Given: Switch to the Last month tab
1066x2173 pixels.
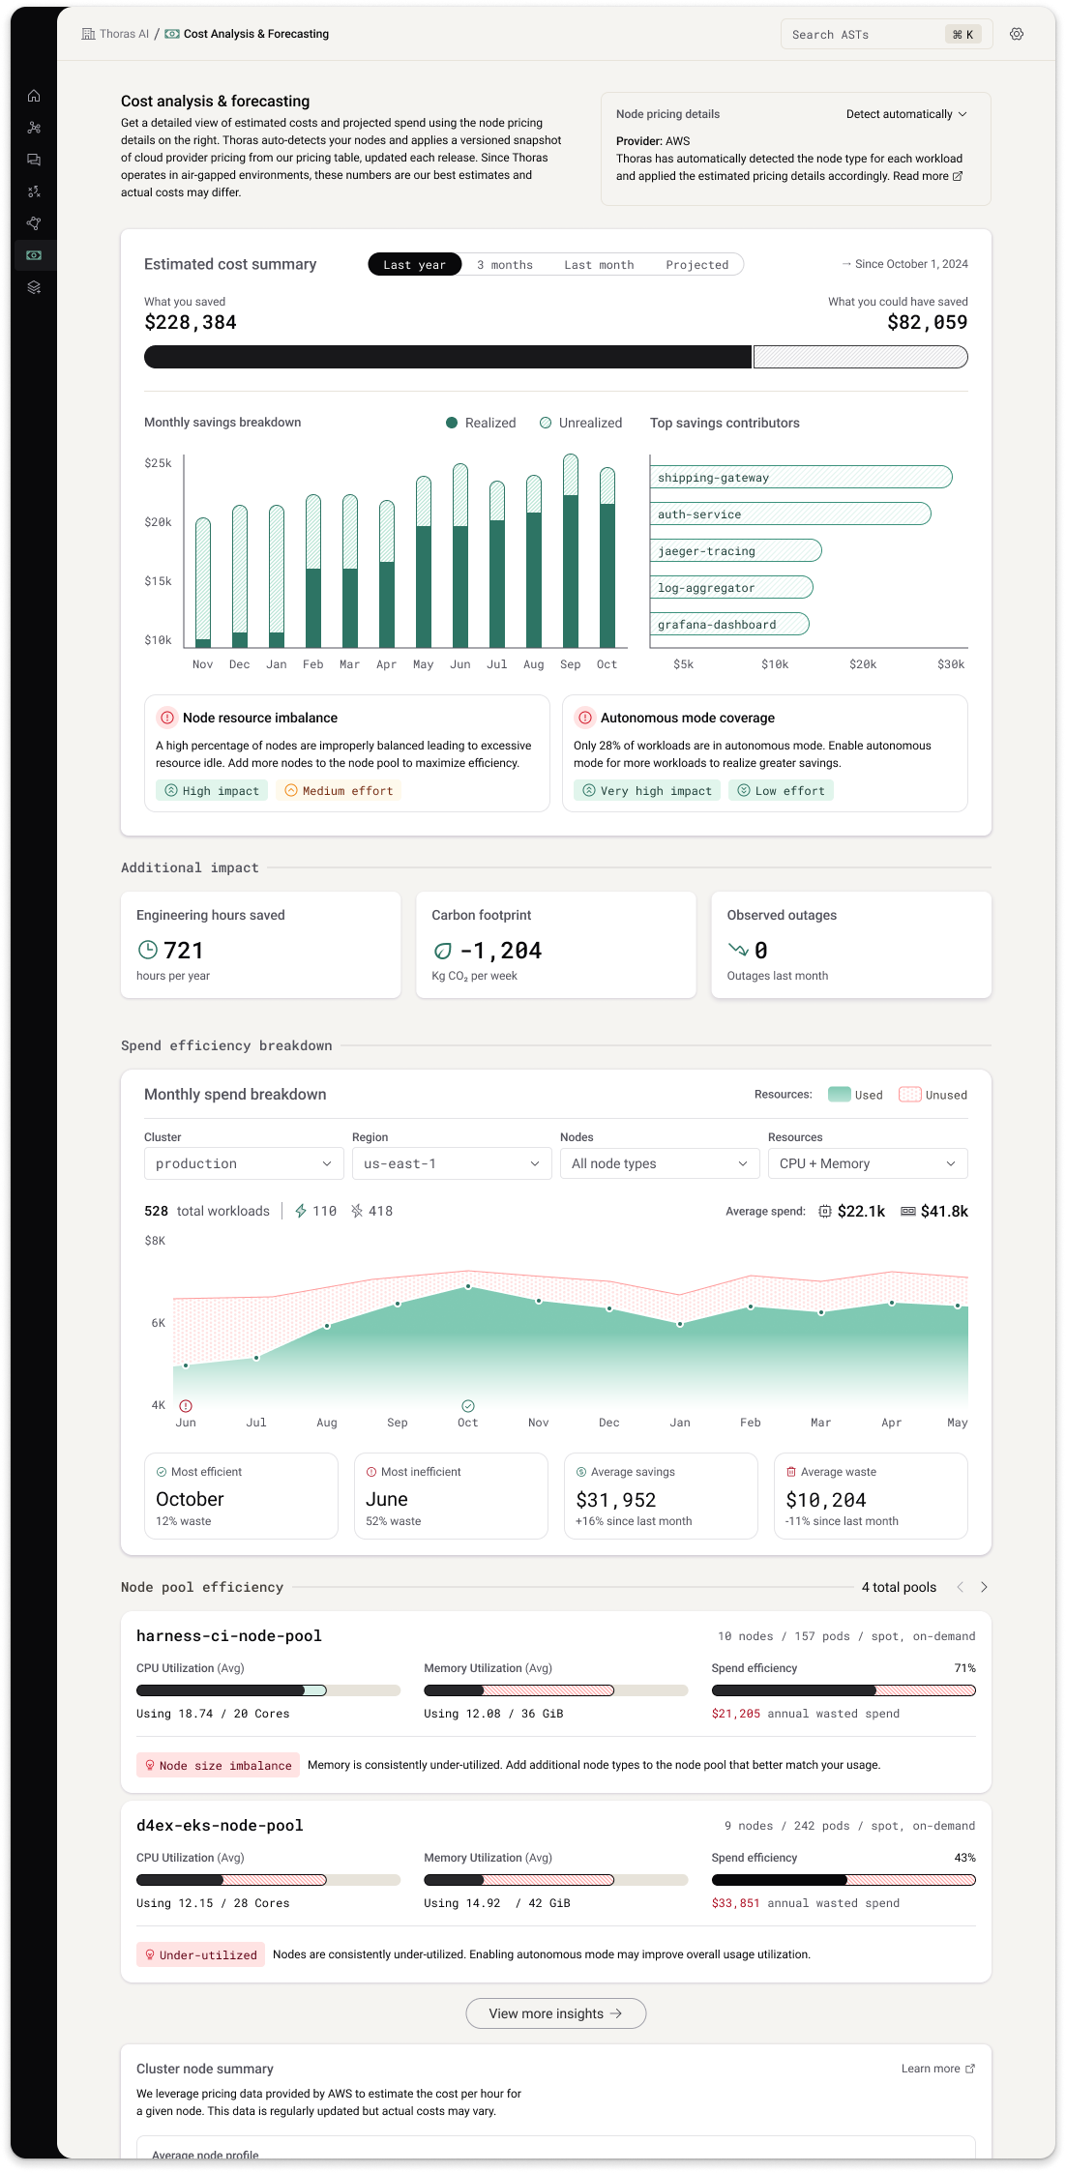Looking at the screenshot, I should (599, 264).
